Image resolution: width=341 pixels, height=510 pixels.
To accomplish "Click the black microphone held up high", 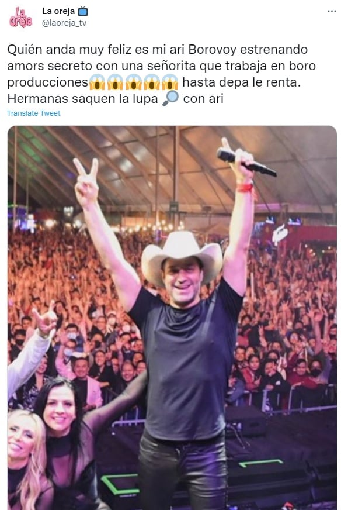I will click(x=246, y=162).
